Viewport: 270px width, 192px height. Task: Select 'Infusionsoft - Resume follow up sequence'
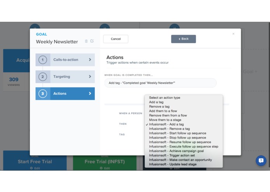pyautogui.click(x=184, y=142)
